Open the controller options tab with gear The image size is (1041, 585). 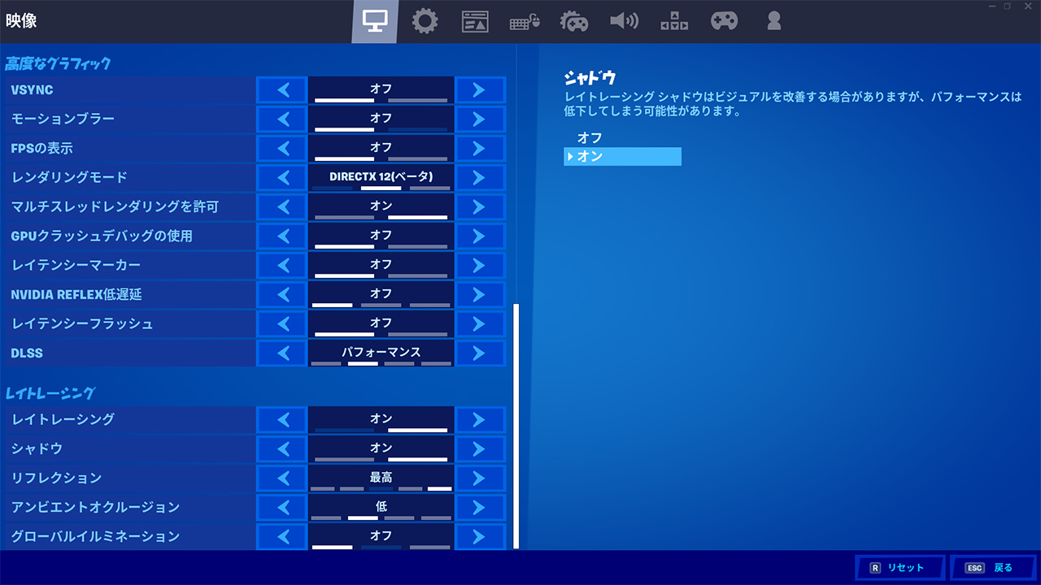tap(574, 21)
